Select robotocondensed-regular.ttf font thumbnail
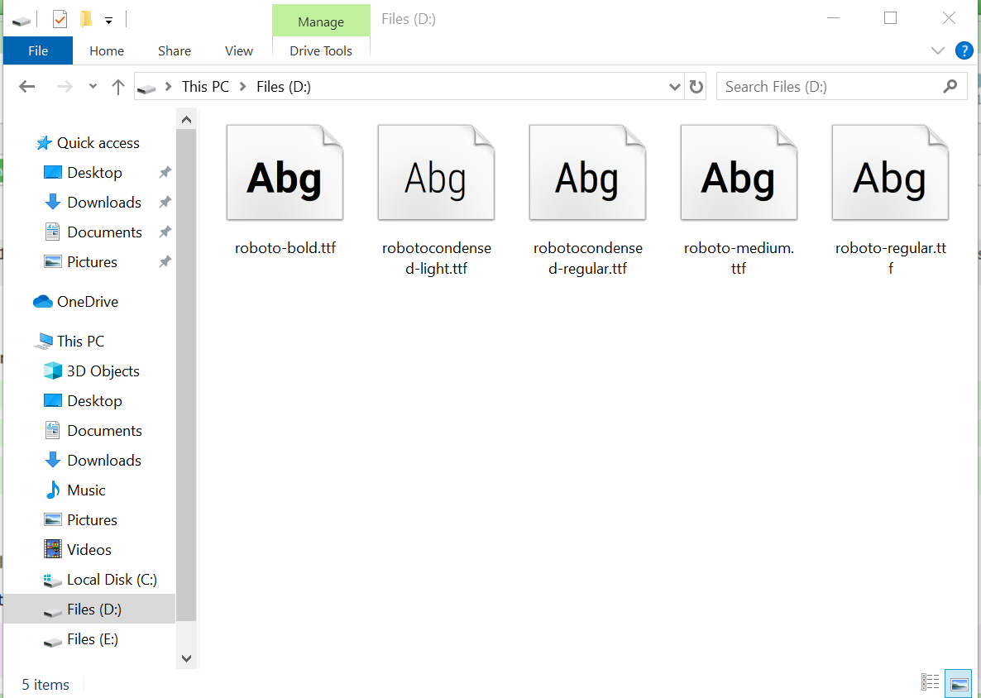 (x=587, y=173)
